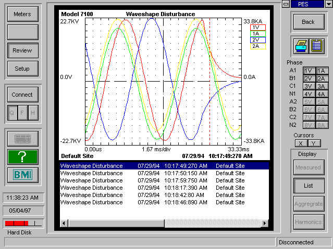Select the List display mode
This screenshot has height=249, width=333.
308,185
